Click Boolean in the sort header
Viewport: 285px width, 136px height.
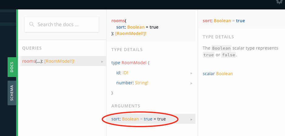[x=222, y=21]
